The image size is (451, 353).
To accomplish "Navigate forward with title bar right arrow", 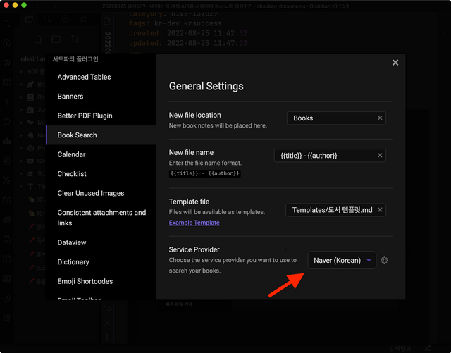I will (x=54, y=6).
